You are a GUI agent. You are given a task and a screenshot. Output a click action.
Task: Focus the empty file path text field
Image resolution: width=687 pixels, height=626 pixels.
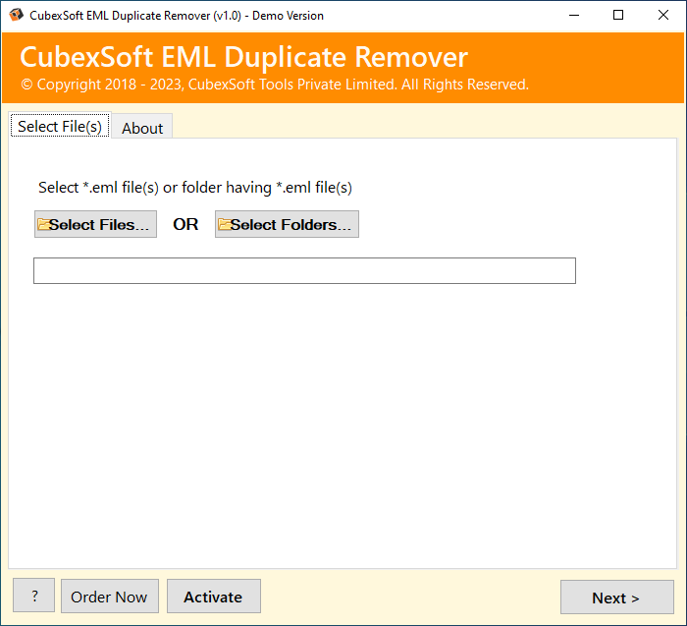point(304,270)
